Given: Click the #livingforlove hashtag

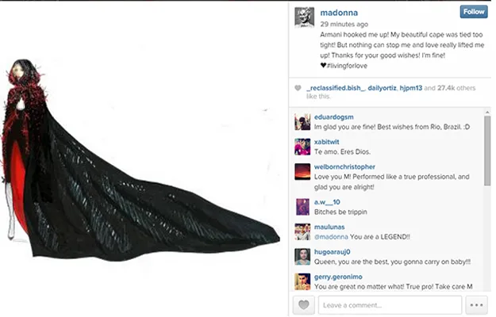Looking at the screenshot, I should (347, 66).
